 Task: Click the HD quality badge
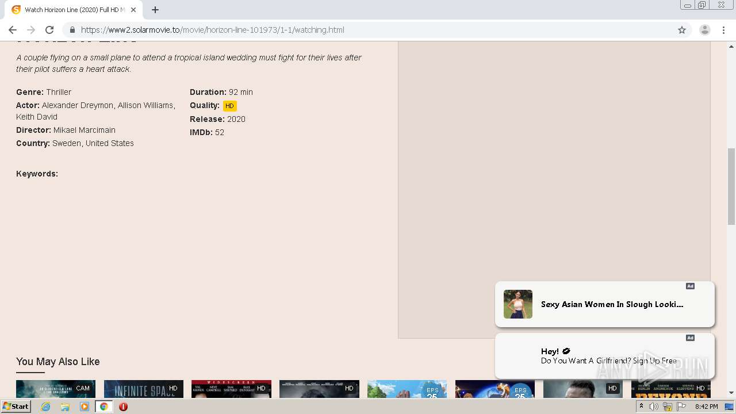tap(230, 106)
